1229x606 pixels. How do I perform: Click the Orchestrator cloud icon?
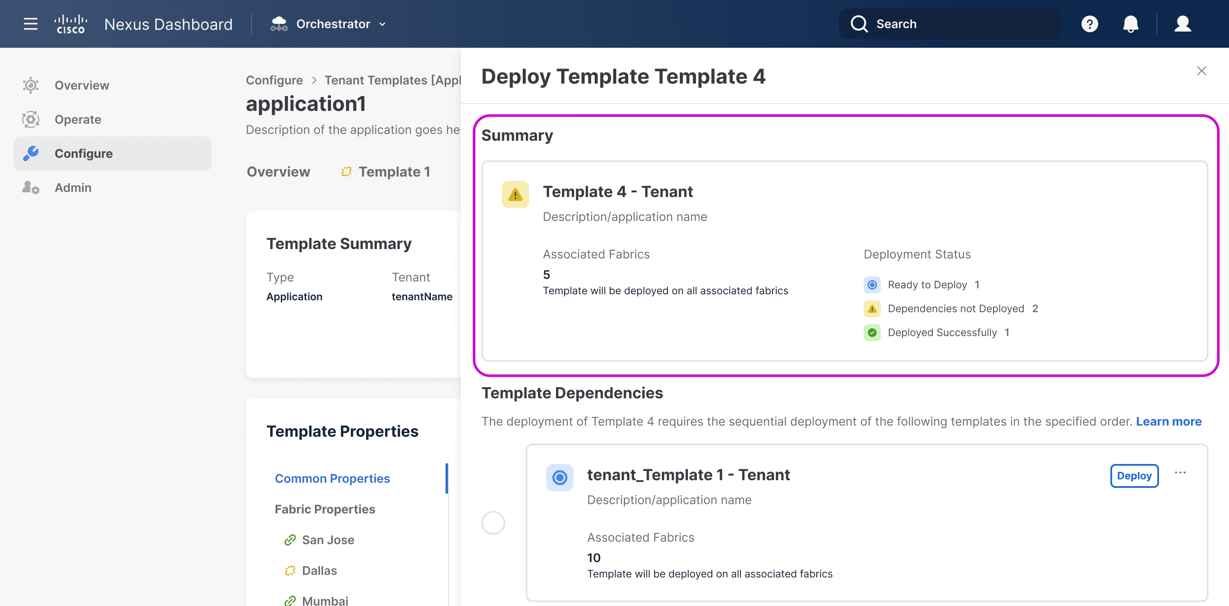point(279,24)
